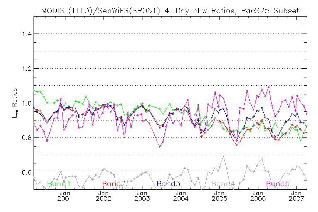Image resolution: width=318 pixels, height=212 pixels.
Task: Click the 0.8 y-axis tick label
Action: click(27, 138)
